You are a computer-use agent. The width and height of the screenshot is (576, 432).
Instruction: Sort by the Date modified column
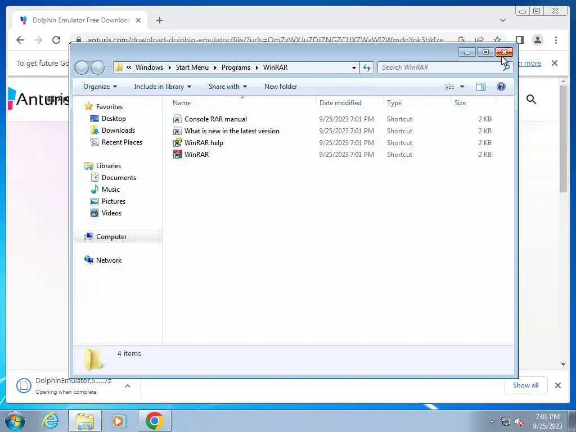[349, 103]
